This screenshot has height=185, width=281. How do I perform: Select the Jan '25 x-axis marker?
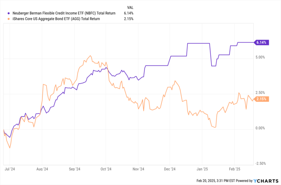point(202,169)
